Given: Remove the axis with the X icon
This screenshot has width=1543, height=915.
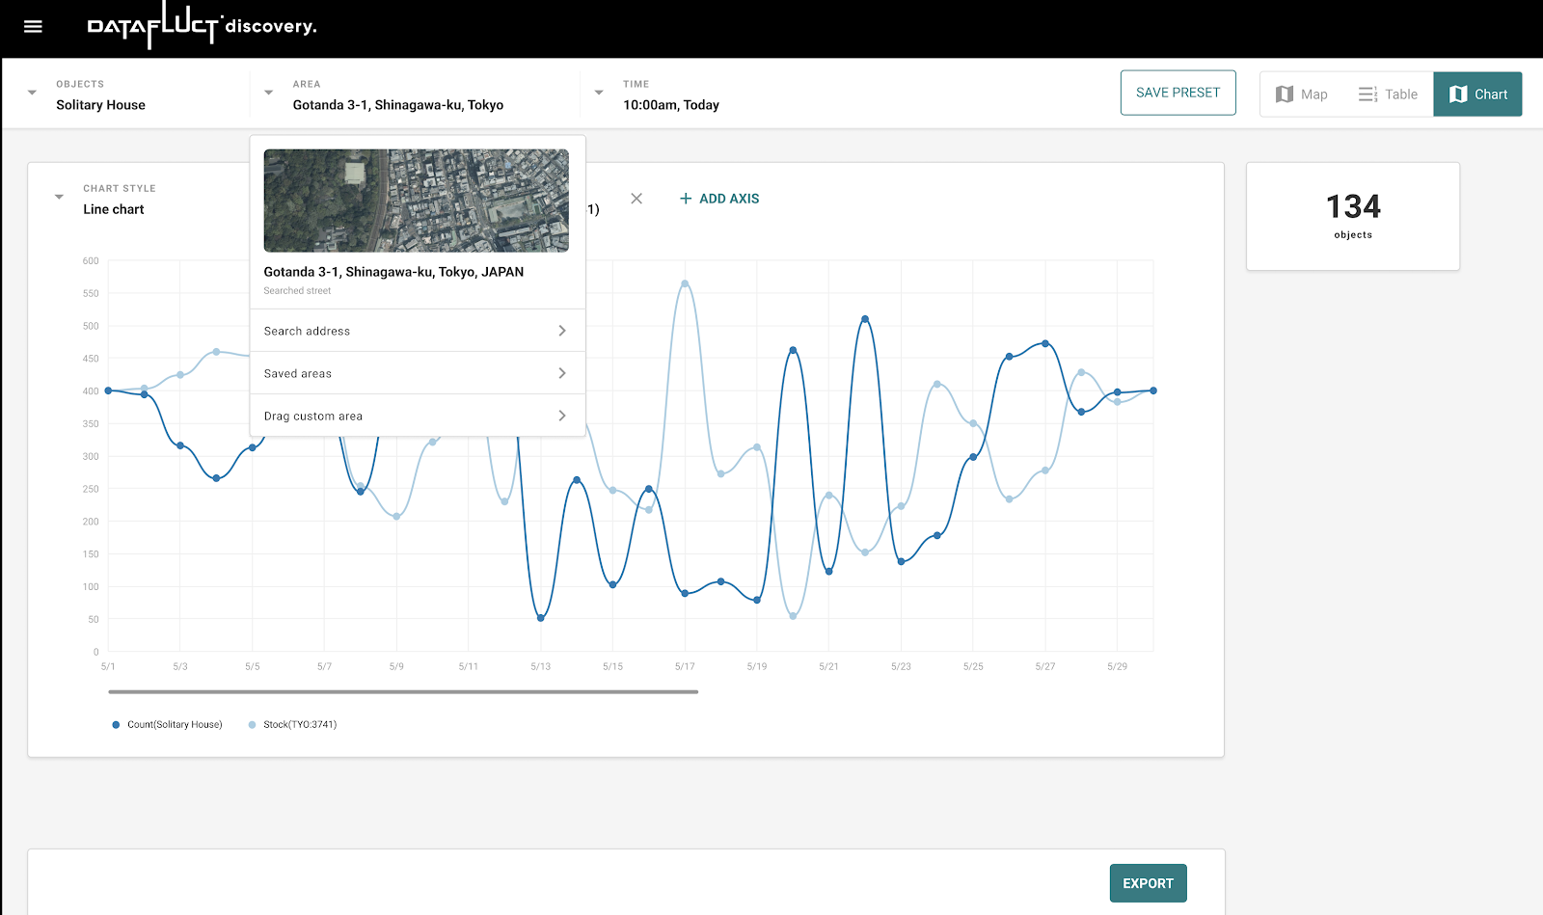Looking at the screenshot, I should (636, 199).
